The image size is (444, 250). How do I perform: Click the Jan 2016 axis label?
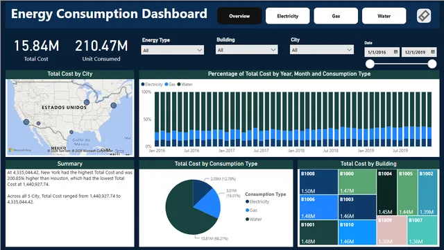pyautogui.click(x=157, y=151)
